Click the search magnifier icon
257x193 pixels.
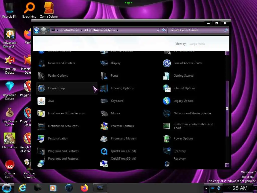226,30
